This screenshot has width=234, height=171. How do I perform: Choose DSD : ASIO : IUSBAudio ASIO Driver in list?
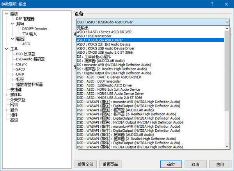point(150,85)
